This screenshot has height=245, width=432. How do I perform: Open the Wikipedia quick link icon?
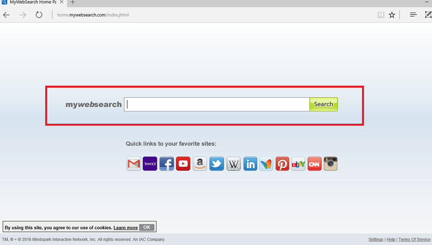(x=234, y=164)
